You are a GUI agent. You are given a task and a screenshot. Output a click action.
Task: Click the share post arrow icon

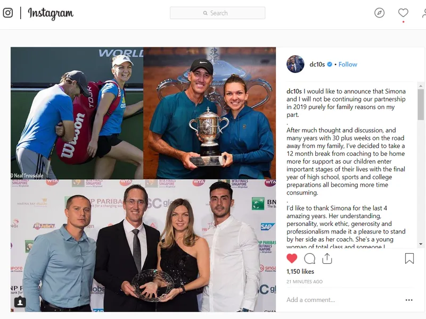[327, 258]
